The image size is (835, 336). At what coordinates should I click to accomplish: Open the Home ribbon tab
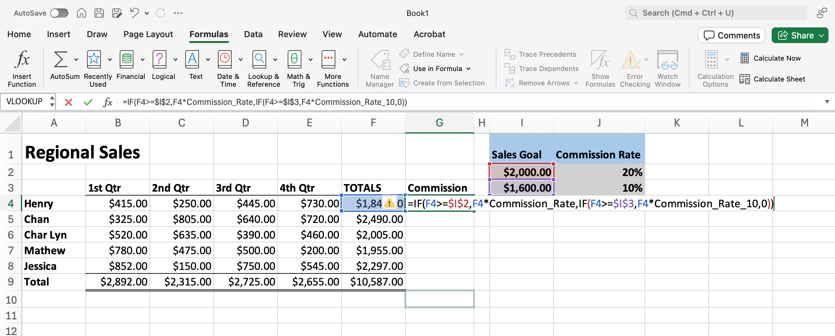pyautogui.click(x=19, y=34)
